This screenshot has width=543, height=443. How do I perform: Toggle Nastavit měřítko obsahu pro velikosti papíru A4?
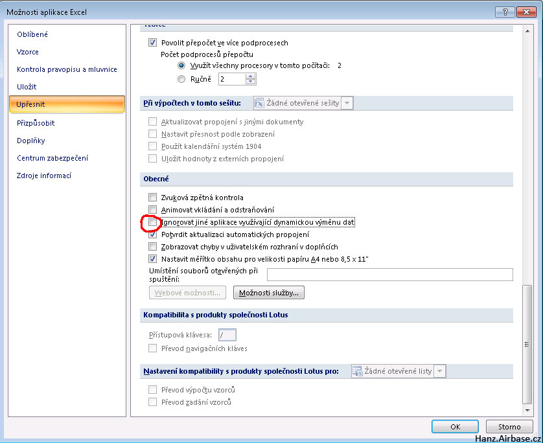[152, 259]
